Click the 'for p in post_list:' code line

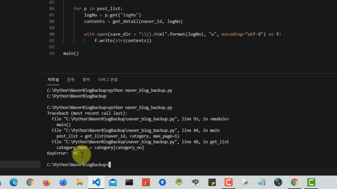pos(98,8)
